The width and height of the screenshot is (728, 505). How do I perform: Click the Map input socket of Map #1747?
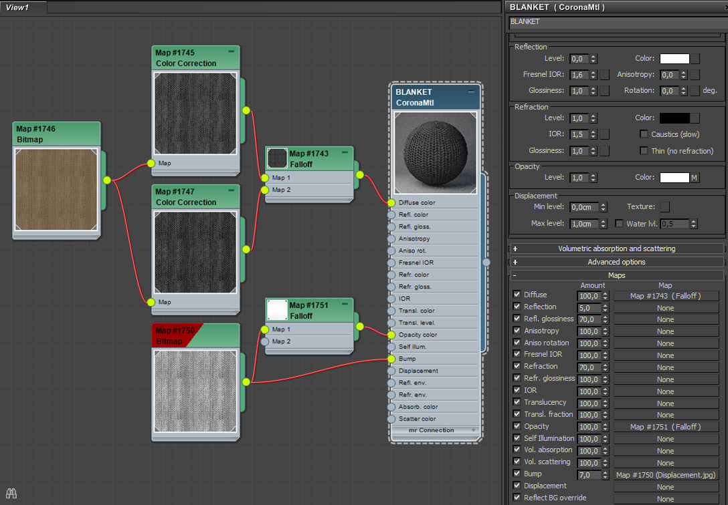point(151,302)
